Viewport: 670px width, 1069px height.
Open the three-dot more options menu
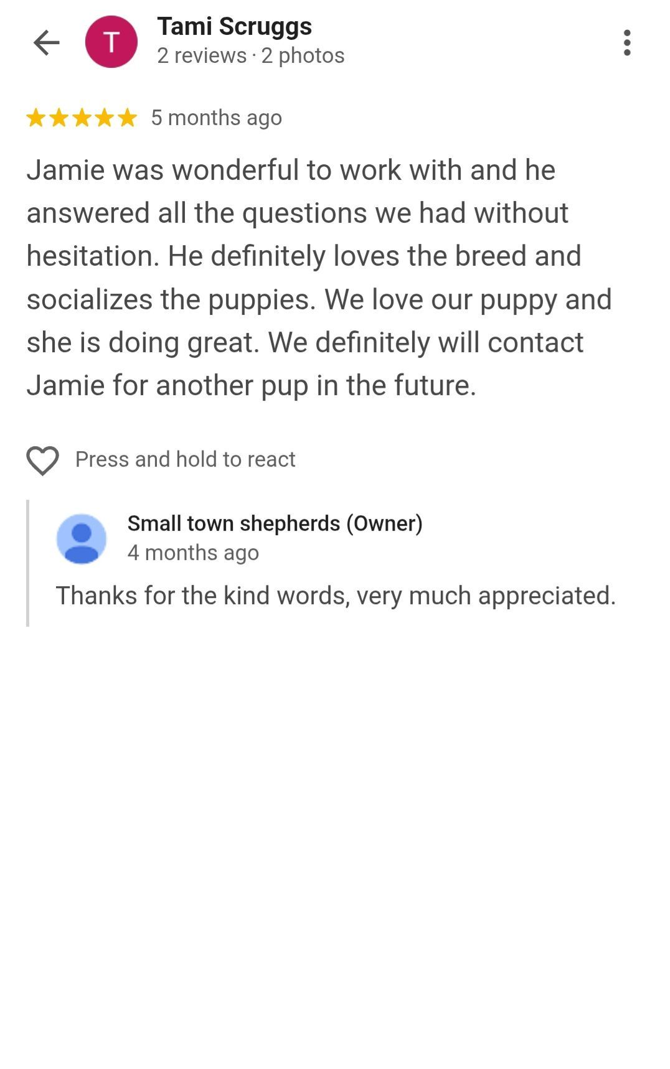[626, 43]
